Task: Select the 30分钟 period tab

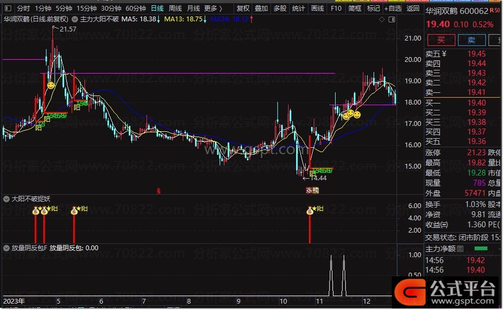Action: coord(111,9)
